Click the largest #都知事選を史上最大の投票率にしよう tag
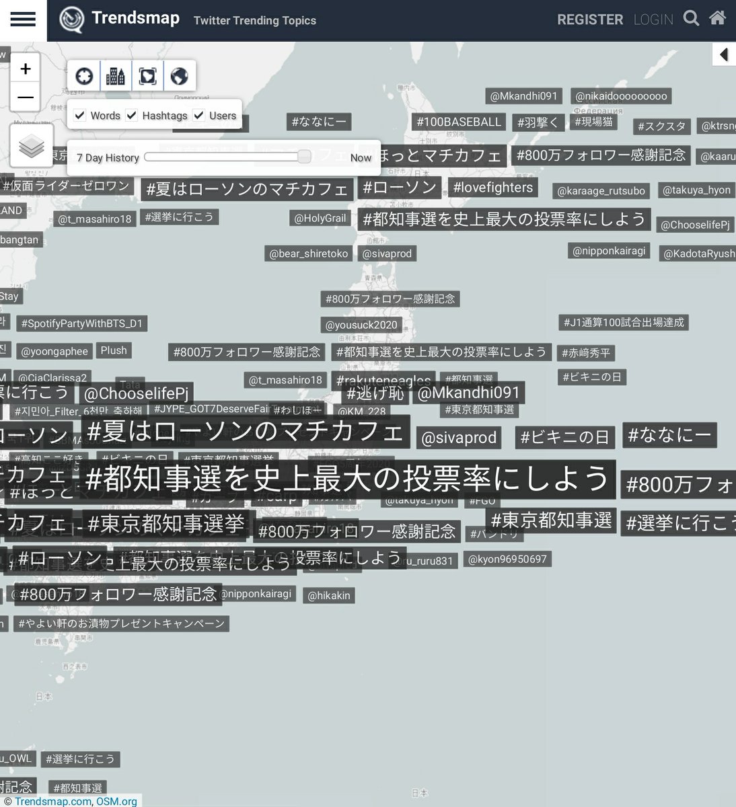Screen dimensions: 736x807 [x=348, y=479]
